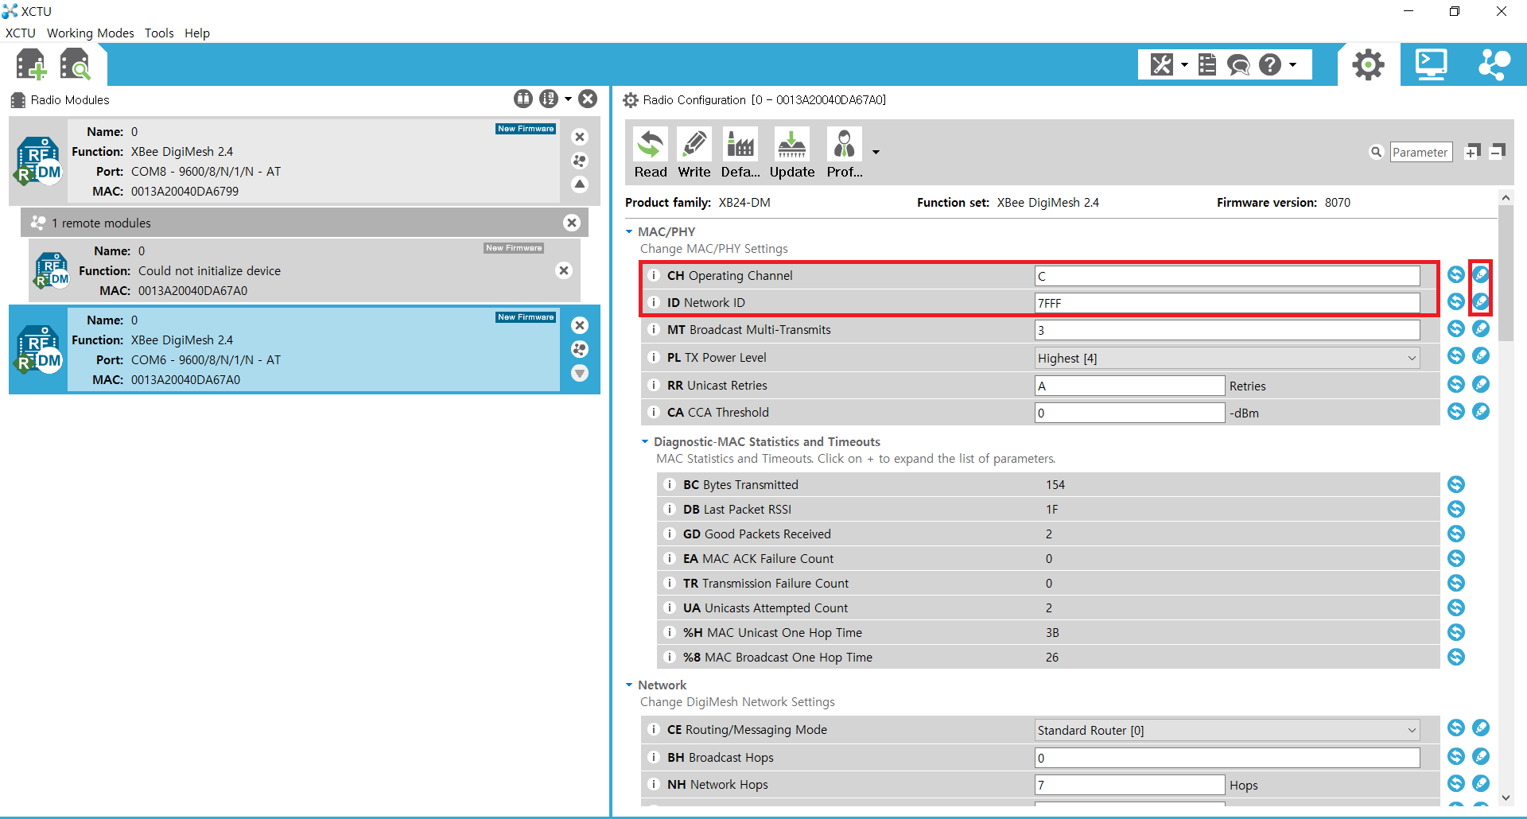Write the RR Unicast Retries setting
Viewport: 1527px width, 819px height.
click(1480, 384)
